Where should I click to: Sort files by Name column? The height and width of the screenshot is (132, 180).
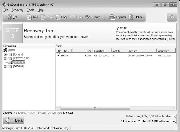tap(67, 51)
